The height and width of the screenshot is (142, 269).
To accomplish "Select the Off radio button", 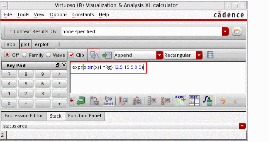I will (x=7, y=55).
